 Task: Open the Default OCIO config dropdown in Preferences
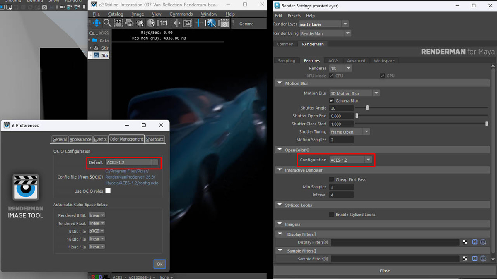click(x=132, y=162)
